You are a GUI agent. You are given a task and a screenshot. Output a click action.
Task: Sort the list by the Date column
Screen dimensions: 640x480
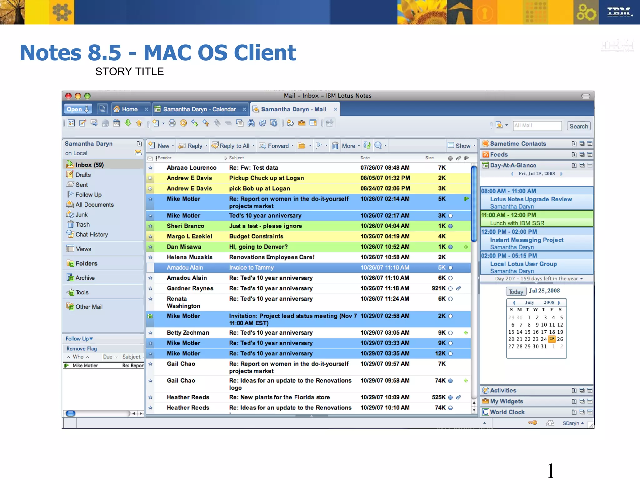pos(365,158)
